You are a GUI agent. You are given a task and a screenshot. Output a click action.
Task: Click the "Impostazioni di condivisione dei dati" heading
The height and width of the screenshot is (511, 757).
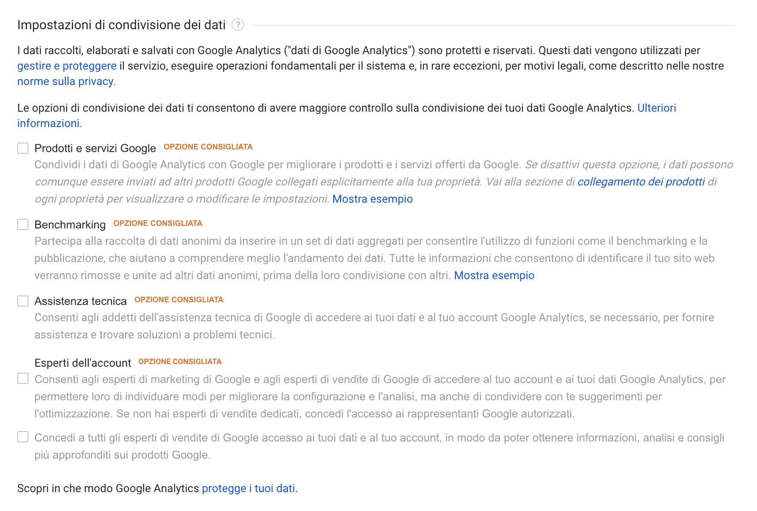(121, 25)
